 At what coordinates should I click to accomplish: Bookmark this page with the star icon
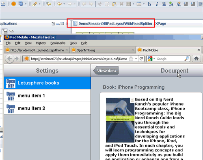131,59
